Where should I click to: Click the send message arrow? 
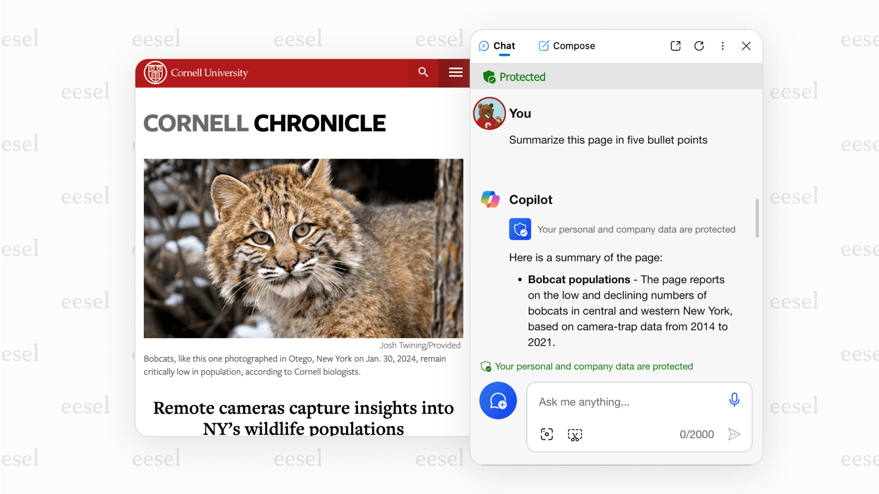pos(735,434)
